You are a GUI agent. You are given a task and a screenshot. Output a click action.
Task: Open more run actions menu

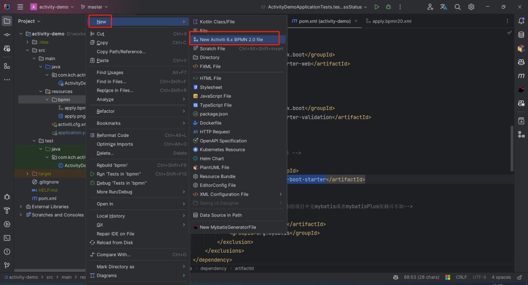click(x=400, y=7)
